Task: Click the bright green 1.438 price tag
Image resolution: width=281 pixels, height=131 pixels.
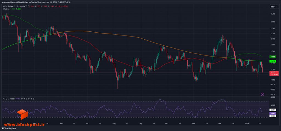Action: tap(273, 61)
